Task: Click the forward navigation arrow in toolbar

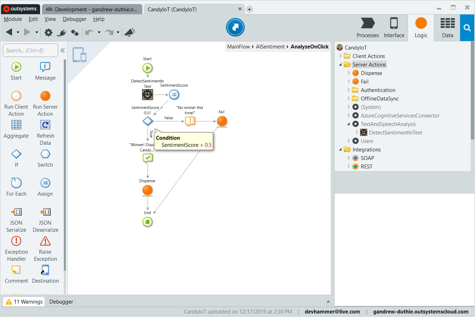Action: (27, 32)
